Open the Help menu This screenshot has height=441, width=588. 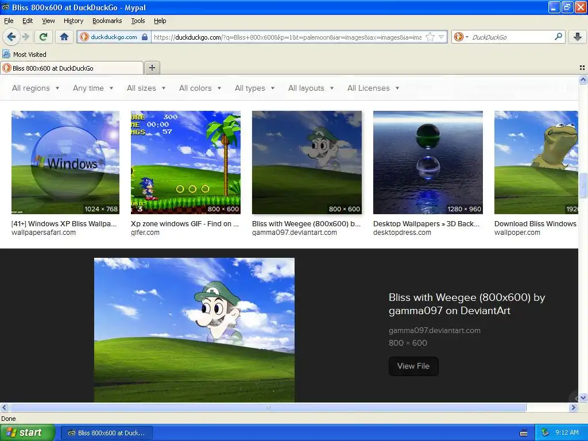[160, 21]
